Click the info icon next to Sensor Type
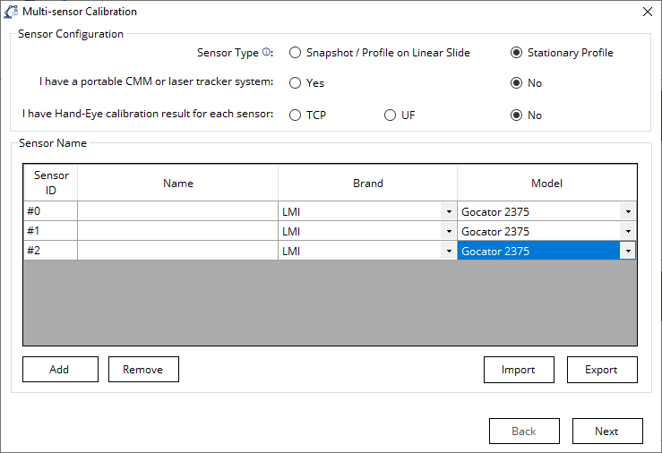662x453 pixels. click(x=266, y=52)
